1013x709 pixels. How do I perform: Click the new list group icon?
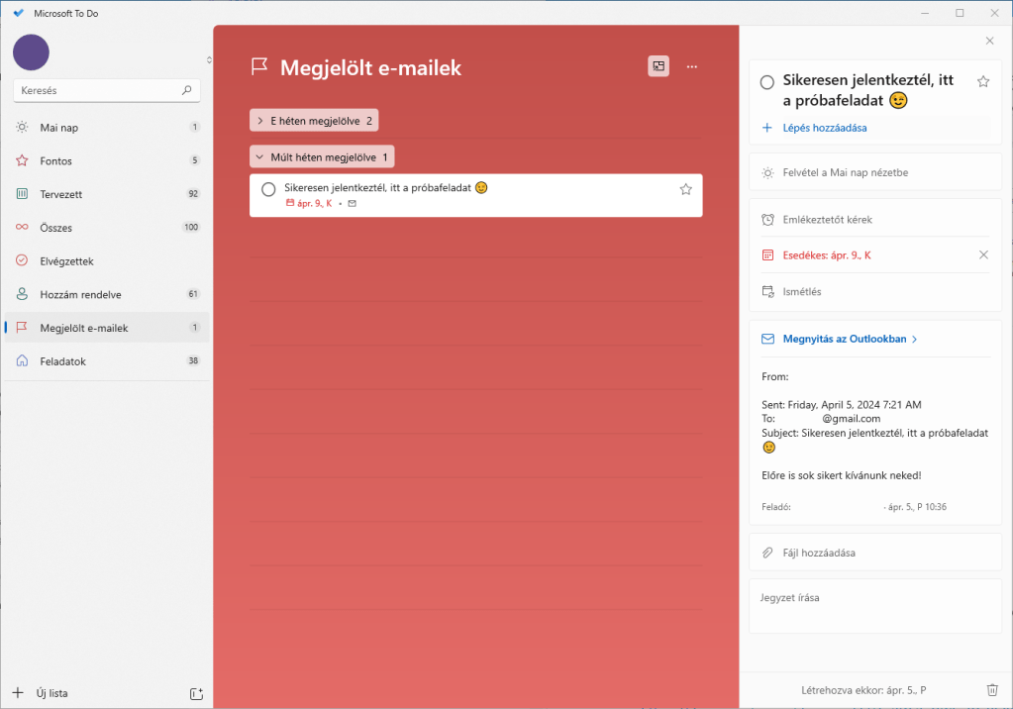tap(196, 693)
